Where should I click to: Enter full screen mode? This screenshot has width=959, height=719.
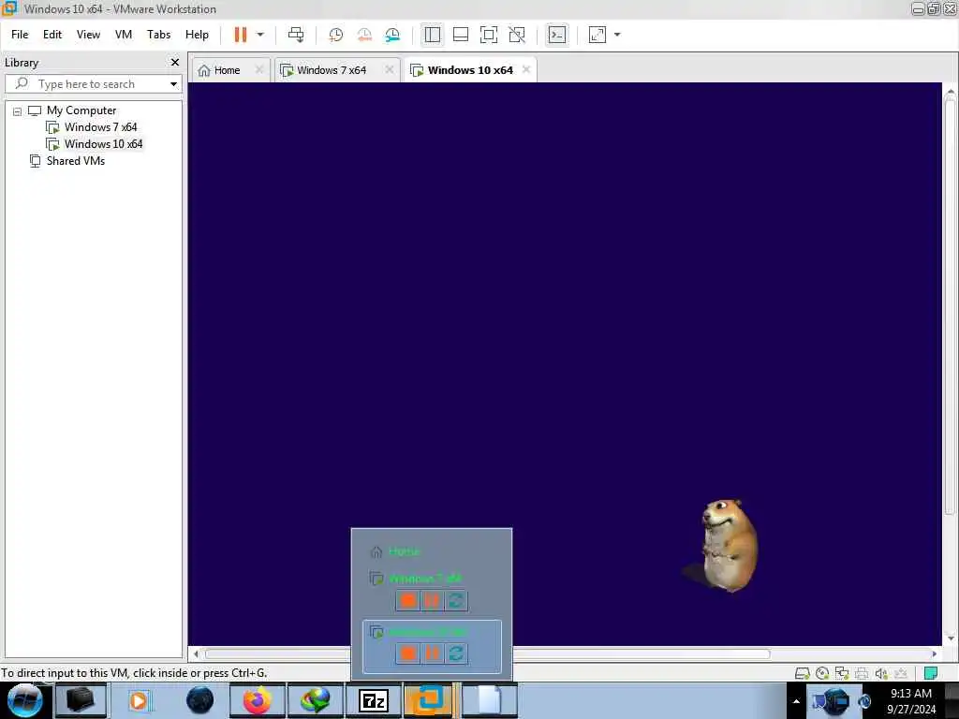489,35
